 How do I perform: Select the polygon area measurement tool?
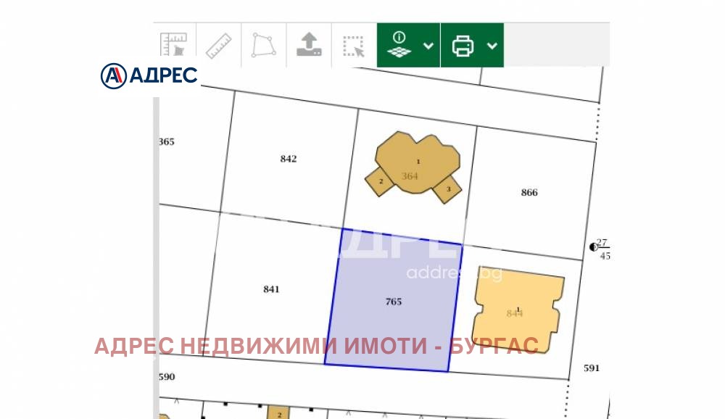pyautogui.click(x=263, y=45)
